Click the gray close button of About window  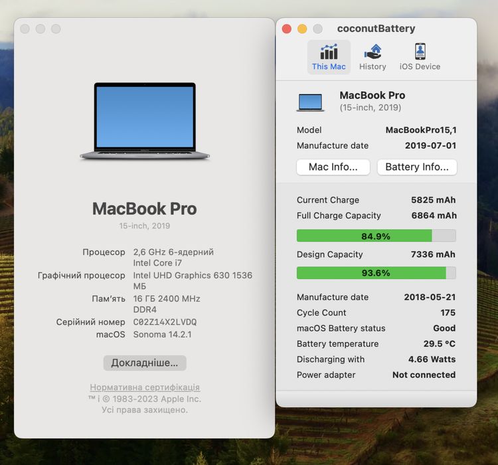pyautogui.click(x=25, y=29)
